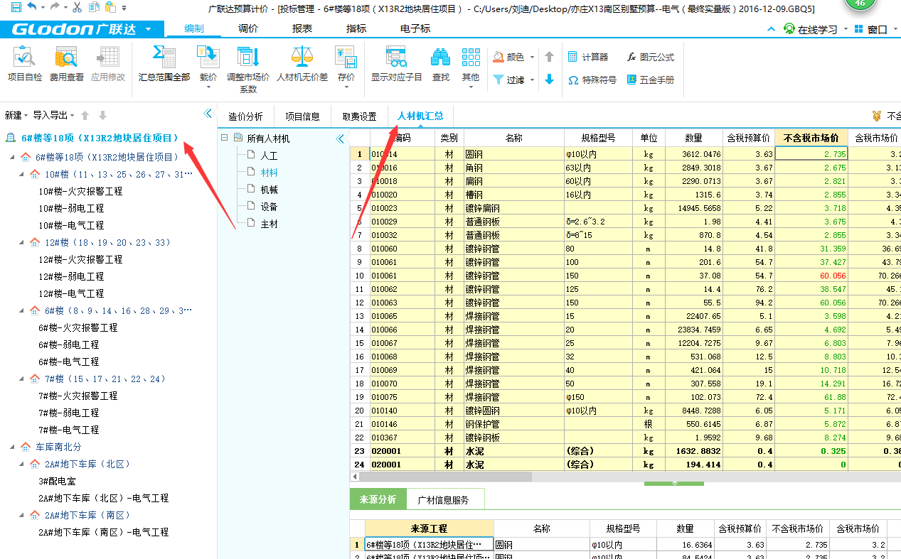
Task: Select 7#楼-火灾报警工程 tree item
Action: click(x=78, y=396)
